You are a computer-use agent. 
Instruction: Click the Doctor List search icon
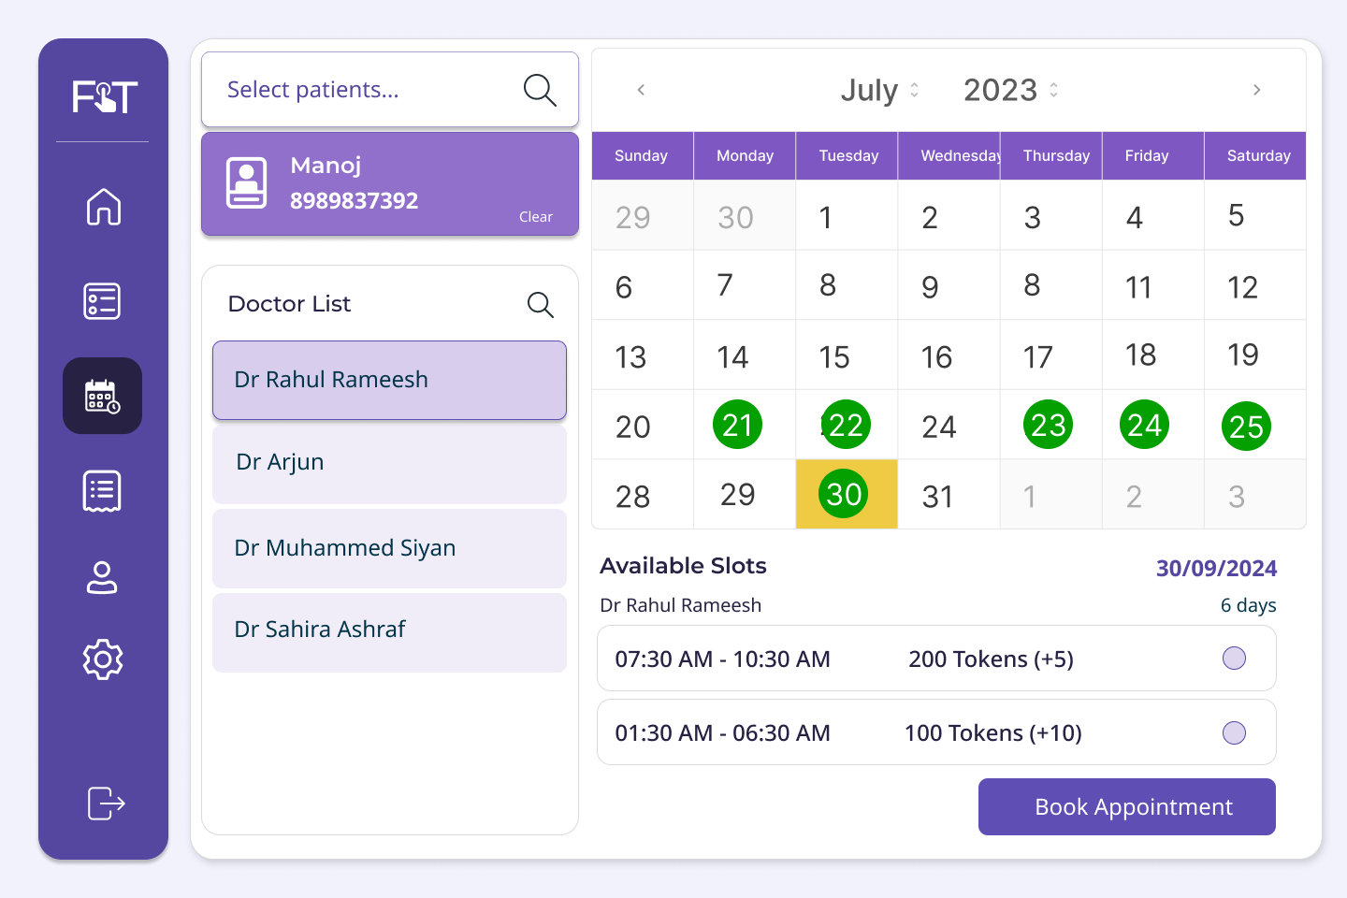pyautogui.click(x=540, y=304)
